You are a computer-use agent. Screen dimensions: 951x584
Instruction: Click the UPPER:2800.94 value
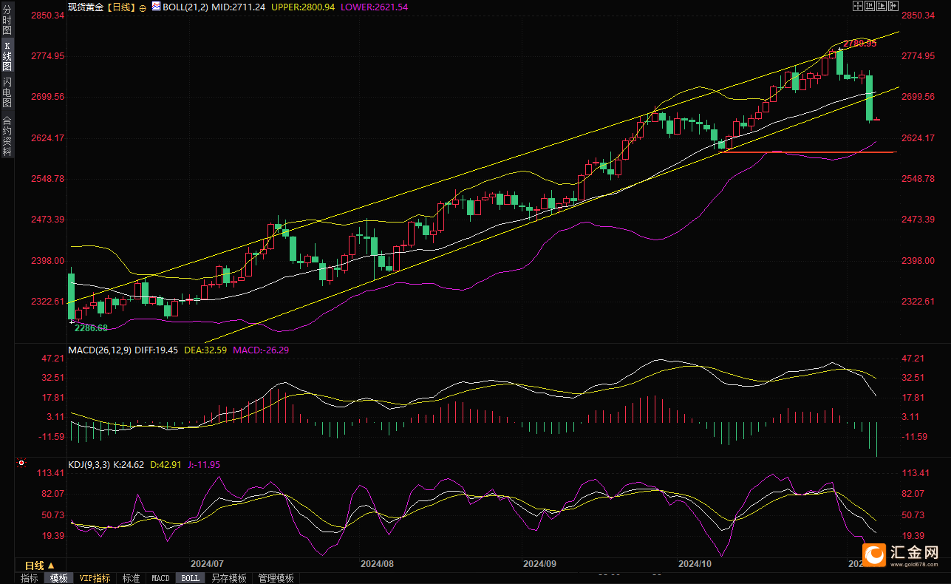pos(303,7)
